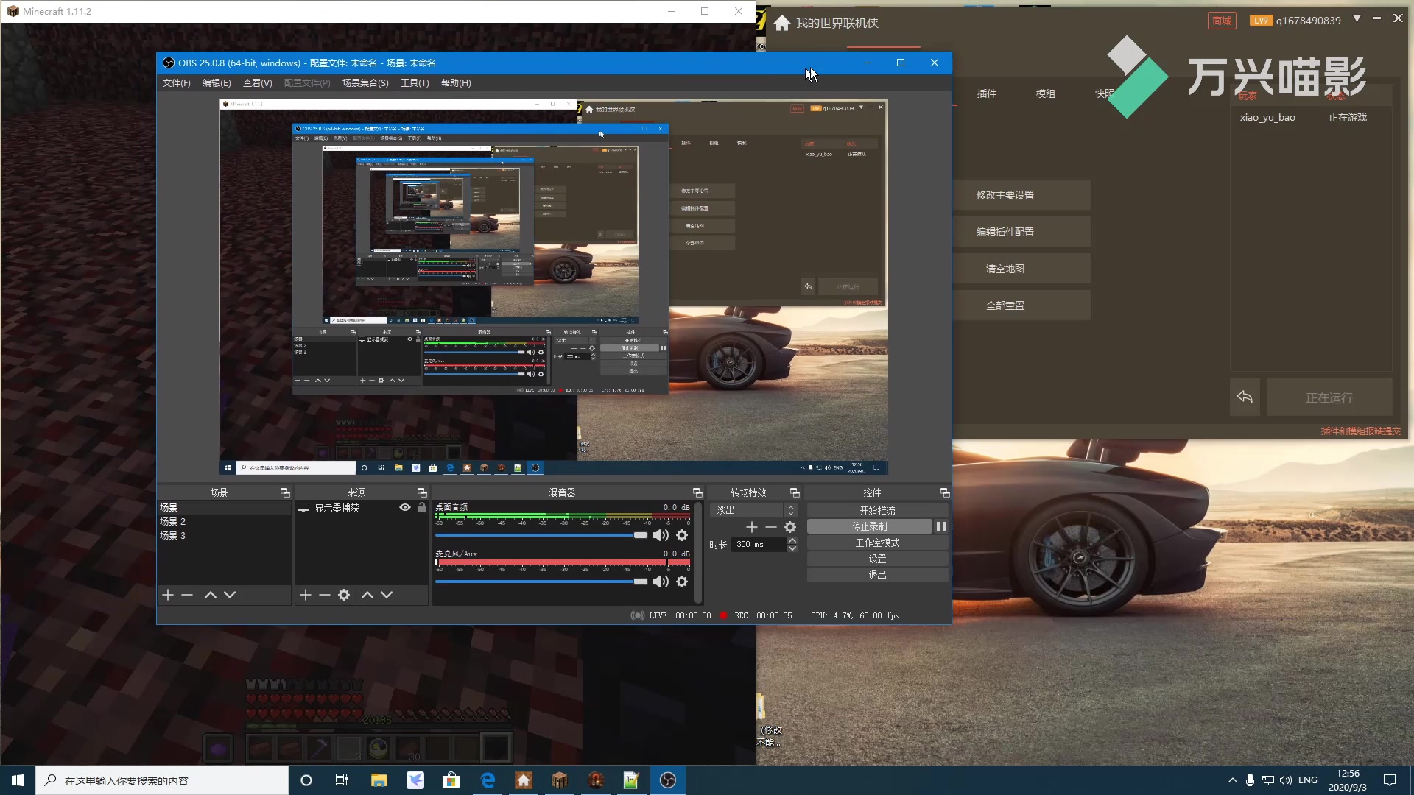Click the 清空地图 button
1414x795 pixels.
pyautogui.click(x=1021, y=269)
